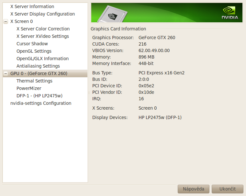
Task: Click PCI Vendor ID 0x10de
Action: pos(146,92)
